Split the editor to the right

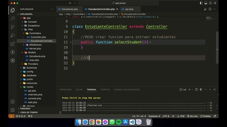pos(210,9)
